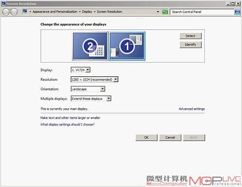Click the Identify button
The width and height of the screenshot is (242, 187).
(x=191, y=44)
